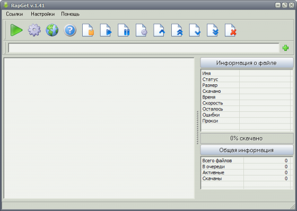
Task: Add link with the green plus icon
Action: 285,48
